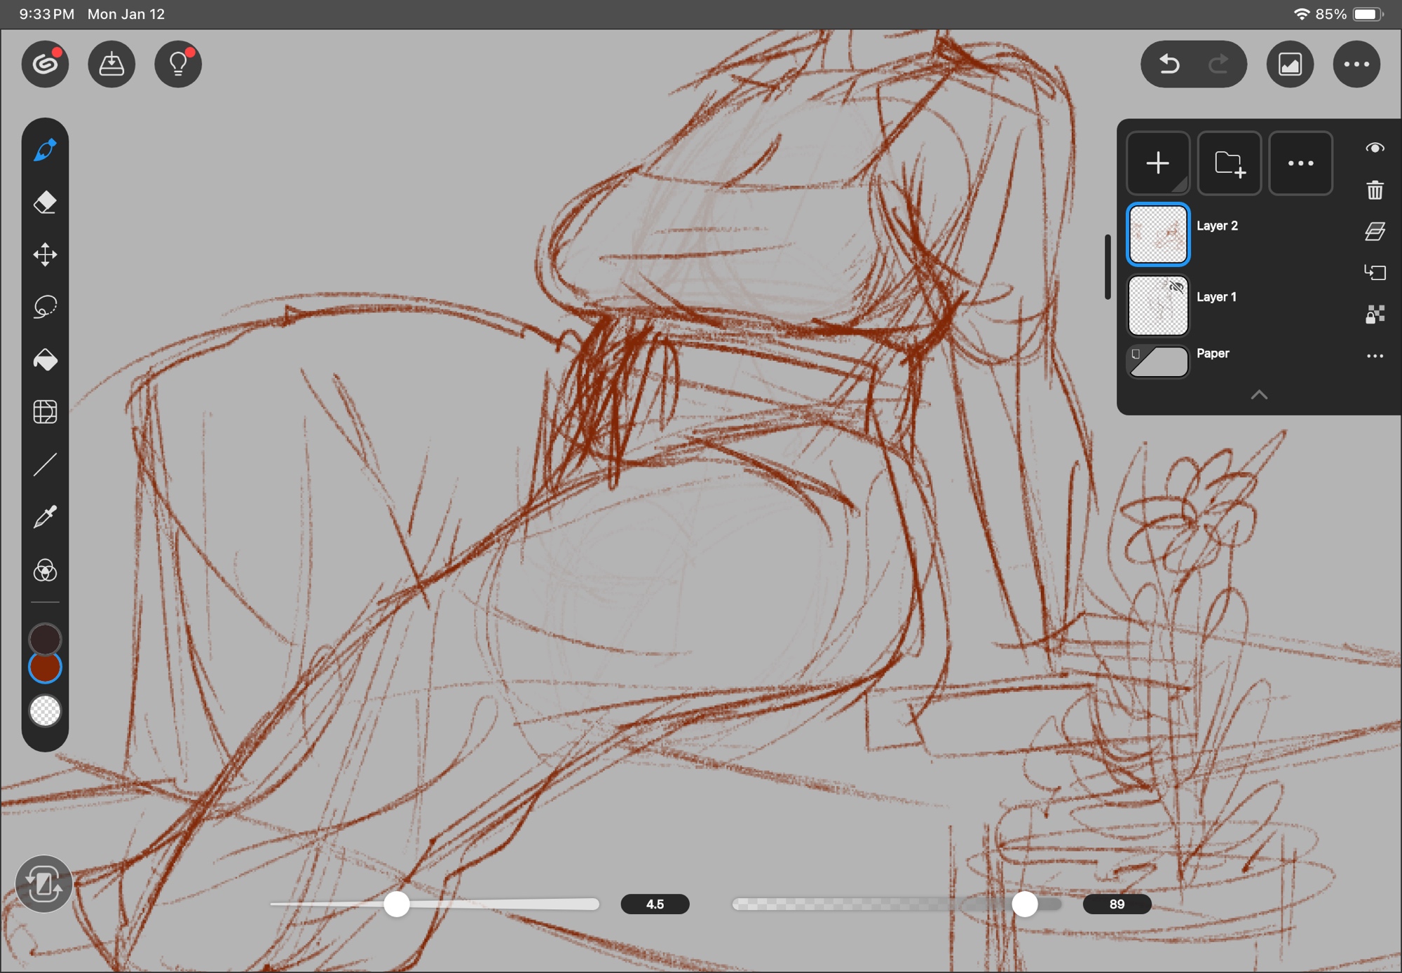Select Layer 1 thumbnail

pyautogui.click(x=1157, y=306)
